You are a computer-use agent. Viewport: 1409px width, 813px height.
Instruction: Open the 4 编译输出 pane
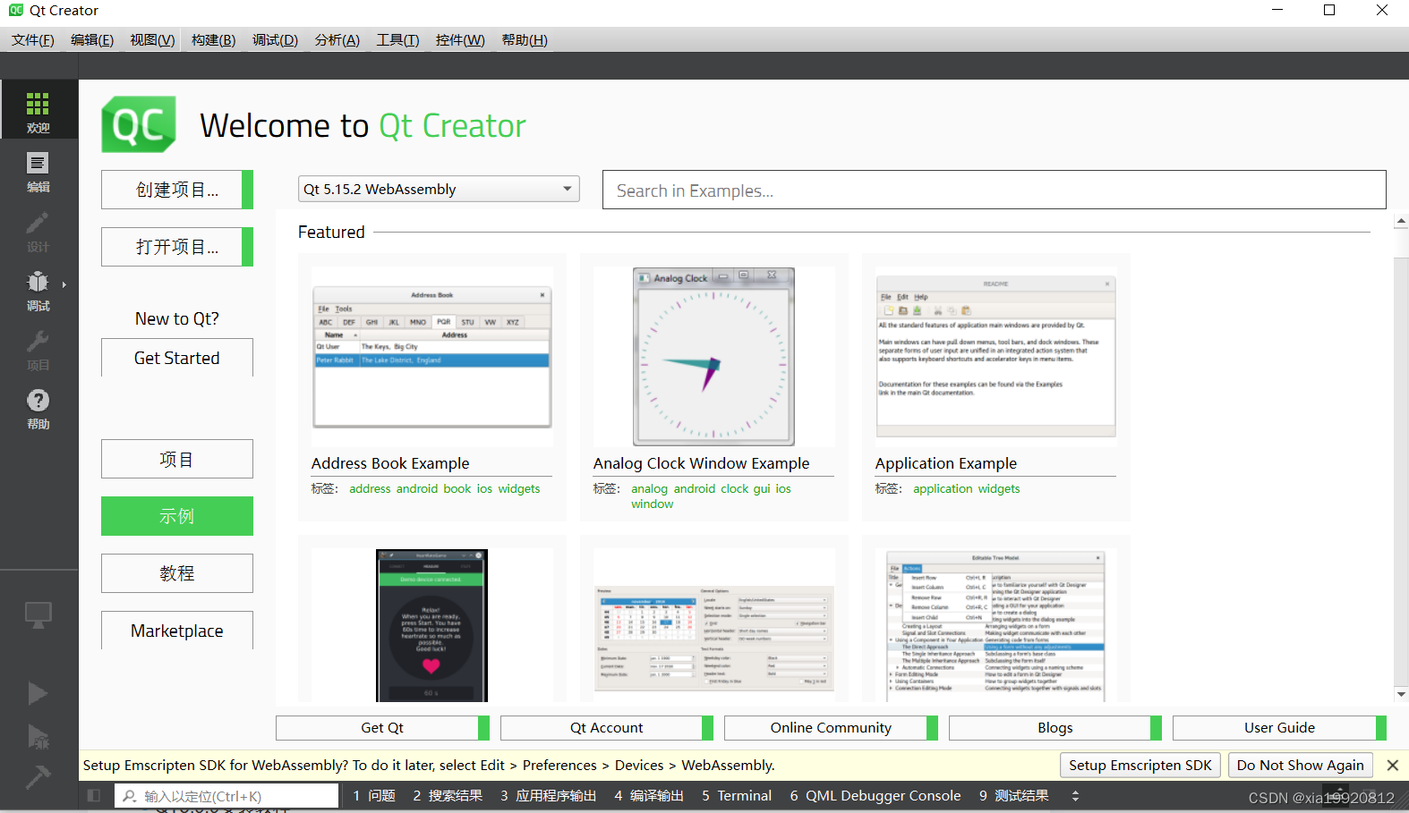tap(649, 795)
